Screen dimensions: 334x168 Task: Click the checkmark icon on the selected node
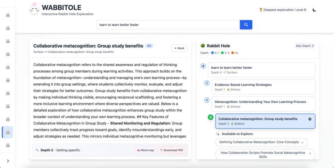pyautogui.click(x=310, y=119)
